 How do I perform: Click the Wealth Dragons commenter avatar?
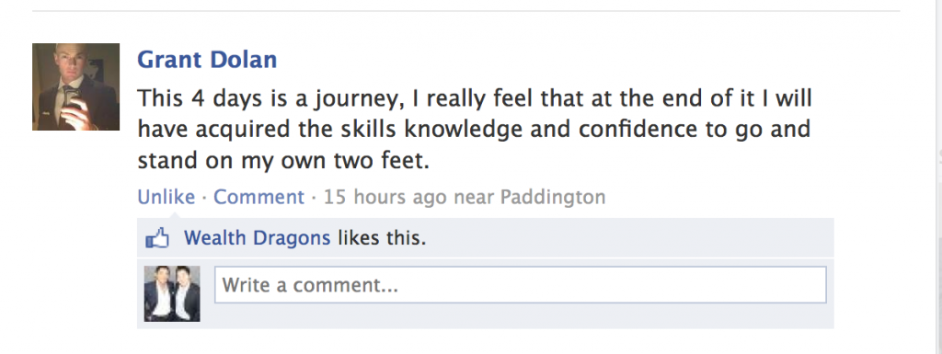pyautogui.click(x=172, y=293)
